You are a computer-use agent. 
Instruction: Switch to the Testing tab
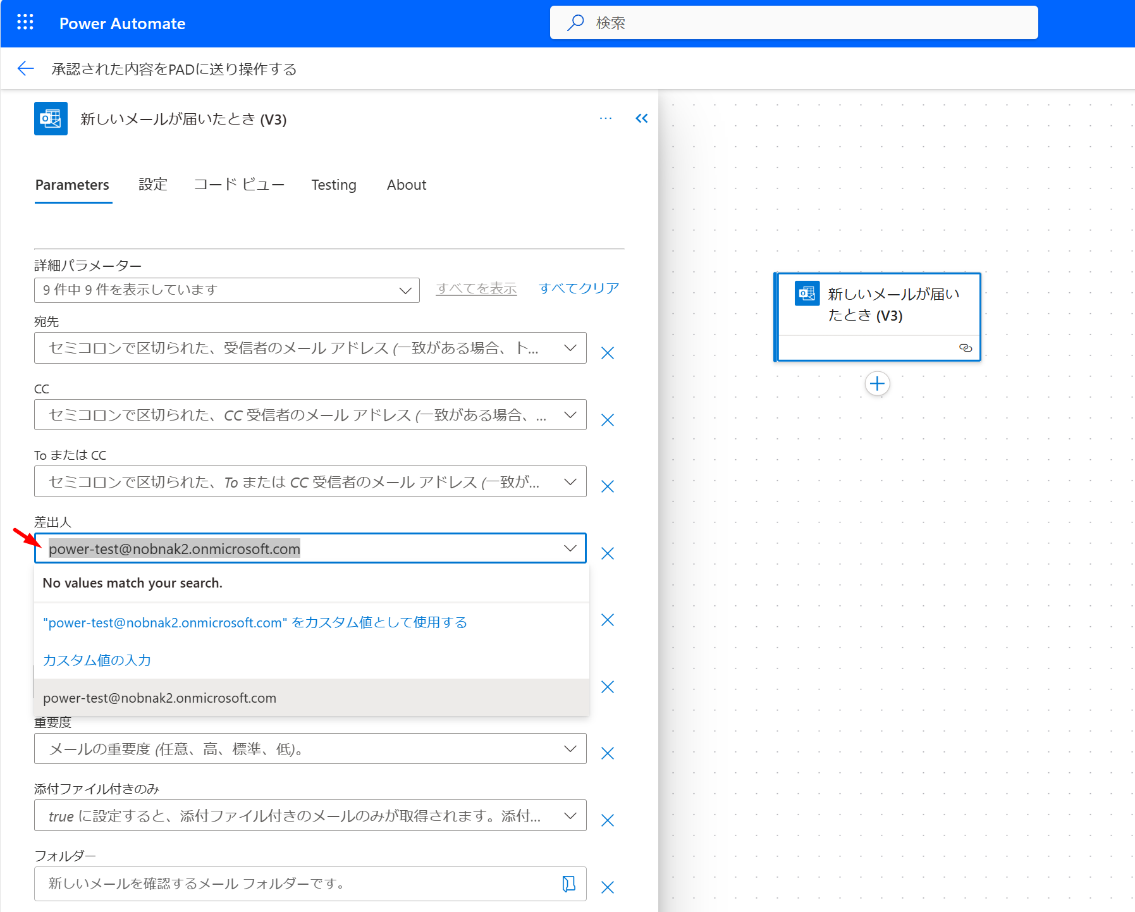tap(334, 185)
